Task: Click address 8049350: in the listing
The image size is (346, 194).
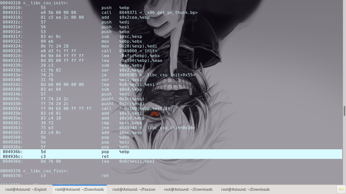Action: point(13,104)
